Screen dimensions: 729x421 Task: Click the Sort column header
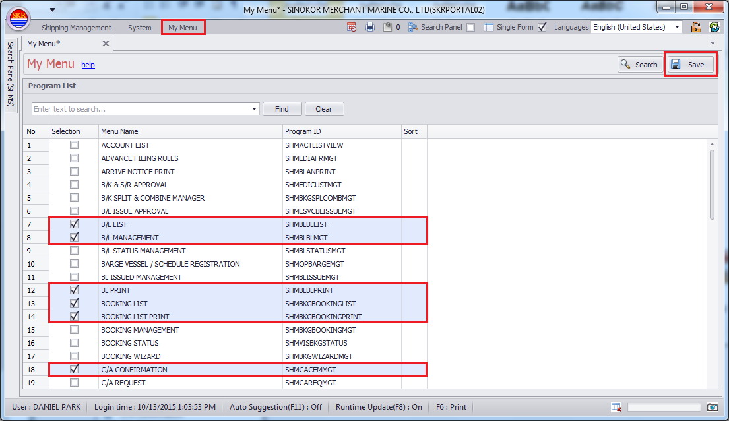point(414,132)
